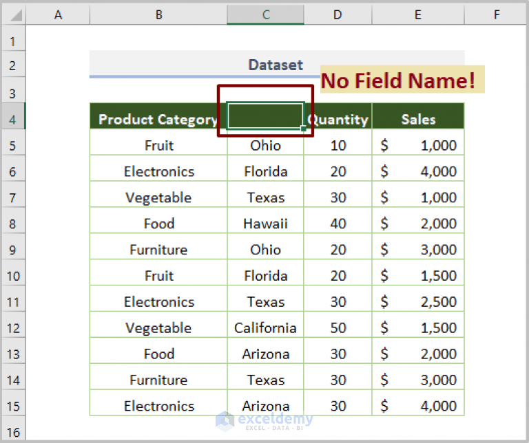The width and height of the screenshot is (529, 443).
Task: Select Texas cell in row 14
Action: [265, 377]
